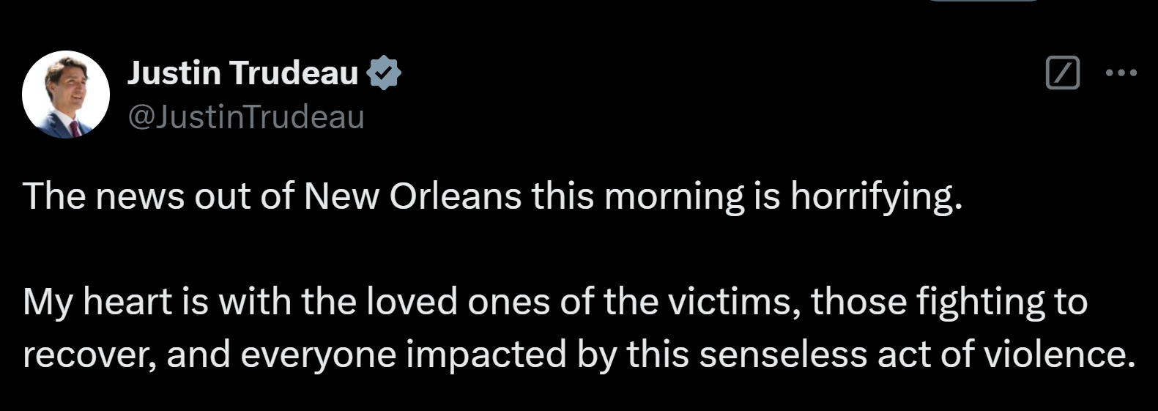Click the display name Justin Trudeau
Image resolution: width=1158 pixels, height=411 pixels.
click(x=242, y=73)
